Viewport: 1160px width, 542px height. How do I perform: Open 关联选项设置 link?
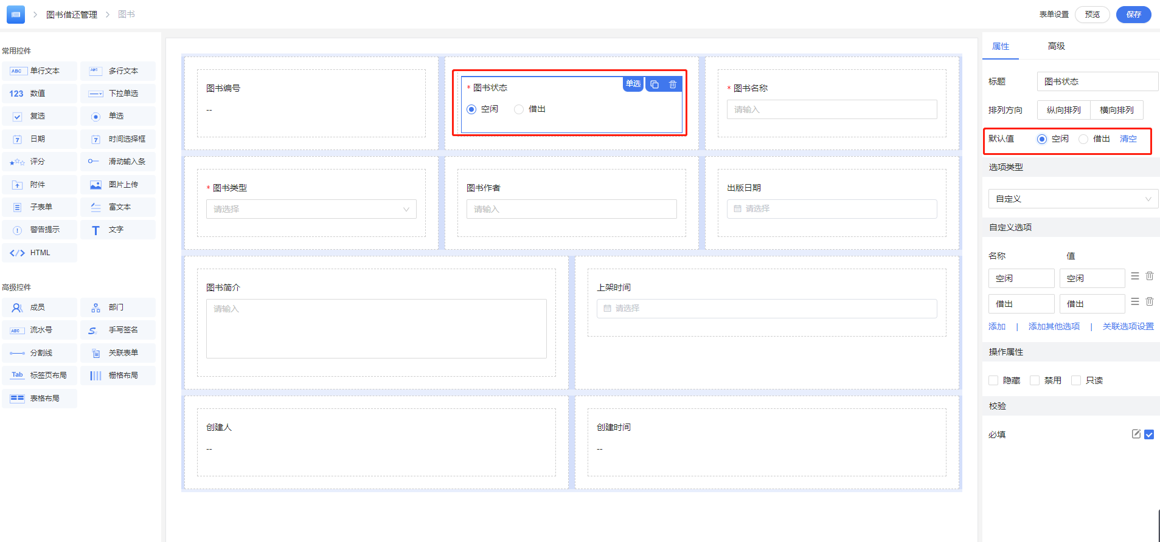coord(1128,327)
